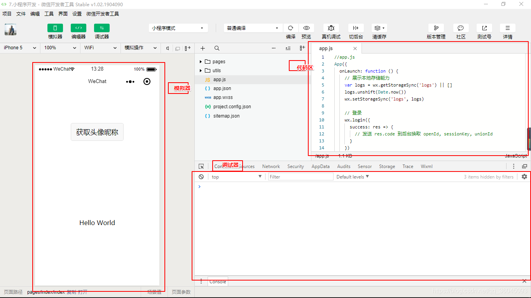Open the 项目 menu
The width and height of the screenshot is (531, 298).
[7, 14]
